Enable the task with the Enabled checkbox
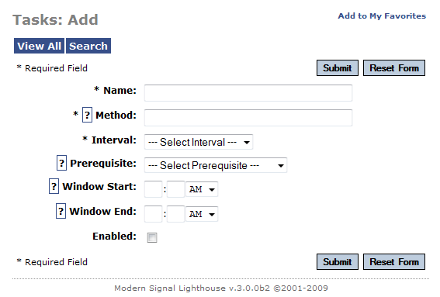This screenshot has width=440, height=297. [x=152, y=237]
